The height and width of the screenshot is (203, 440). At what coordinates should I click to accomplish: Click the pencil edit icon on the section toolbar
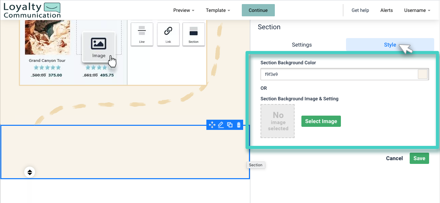point(221,125)
